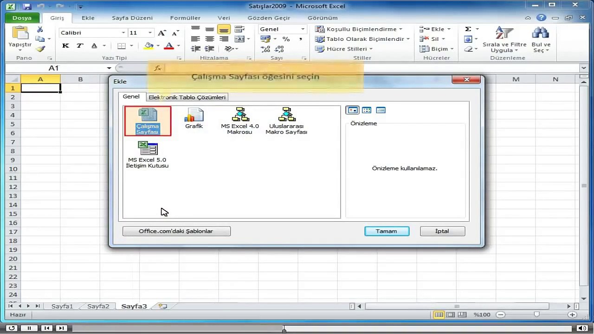The image size is (594, 334).
Task: Click the Yapıştır paste icon
Action: [x=20, y=33]
